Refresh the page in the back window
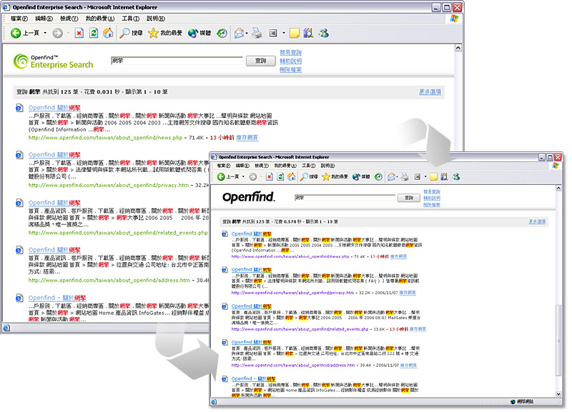 coord(94,33)
